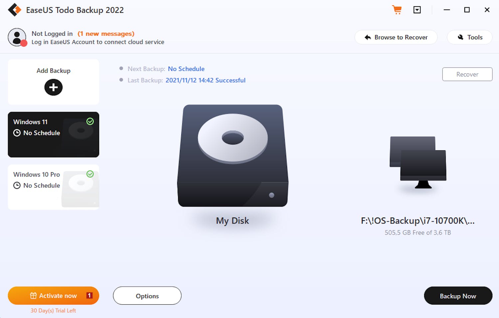Open the 2021/11/12 14:42 Successful last backup link

206,80
